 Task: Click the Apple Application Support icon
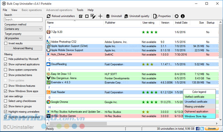tap(48, 46)
